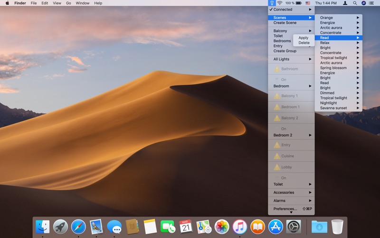Open Notification Center icon
This screenshot has width=380, height=238.
pyautogui.click(x=371, y=3)
